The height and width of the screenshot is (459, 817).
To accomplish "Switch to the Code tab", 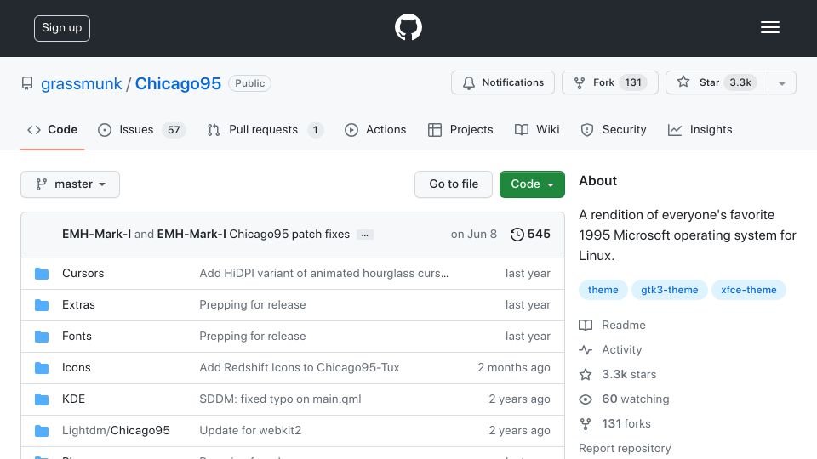I will (x=52, y=129).
